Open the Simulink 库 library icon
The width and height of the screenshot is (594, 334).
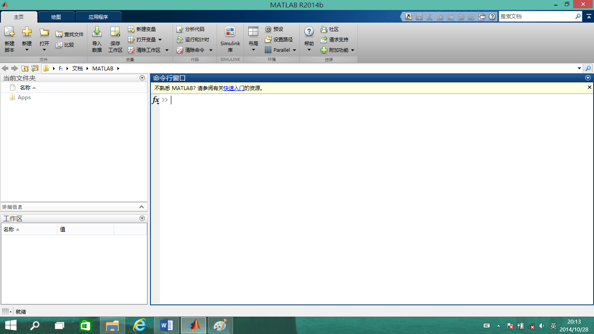click(230, 32)
